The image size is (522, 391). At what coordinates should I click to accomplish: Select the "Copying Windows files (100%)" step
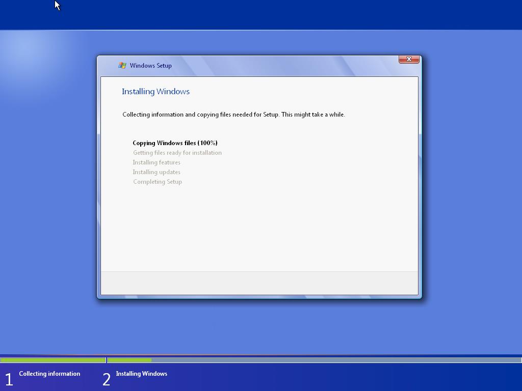tap(175, 143)
